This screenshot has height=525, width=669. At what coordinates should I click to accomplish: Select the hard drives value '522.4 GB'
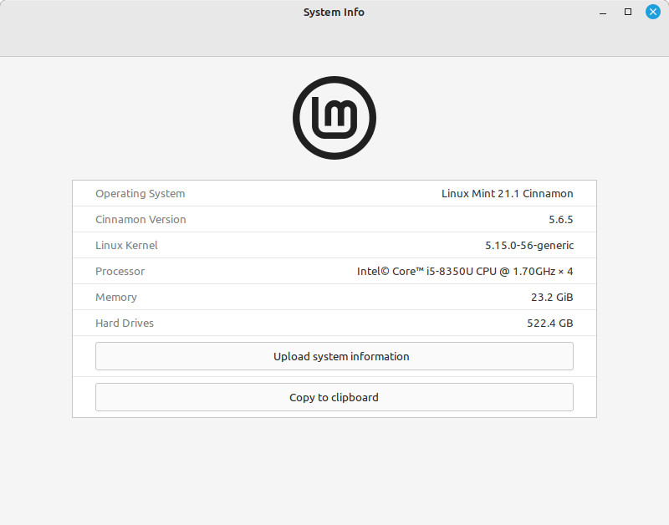click(x=549, y=324)
